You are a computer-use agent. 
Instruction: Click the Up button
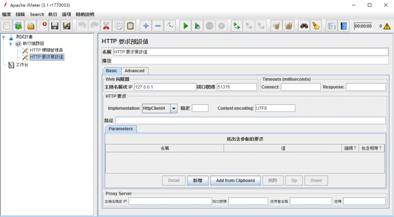tap(294, 180)
